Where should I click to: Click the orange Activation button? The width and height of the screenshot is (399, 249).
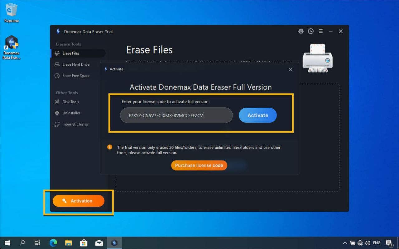tap(79, 201)
